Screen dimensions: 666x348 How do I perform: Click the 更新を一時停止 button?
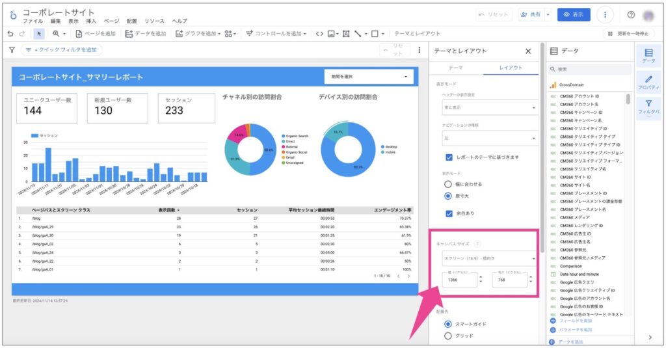628,34
